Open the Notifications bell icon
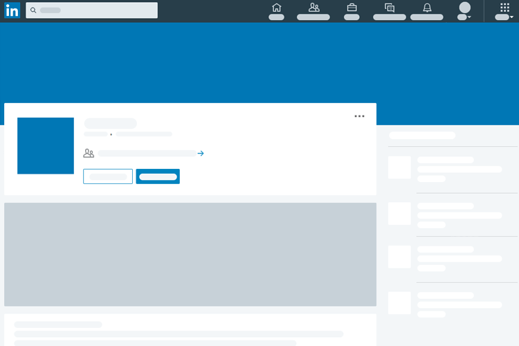Viewport: 519px width, 346px height. pos(427,8)
